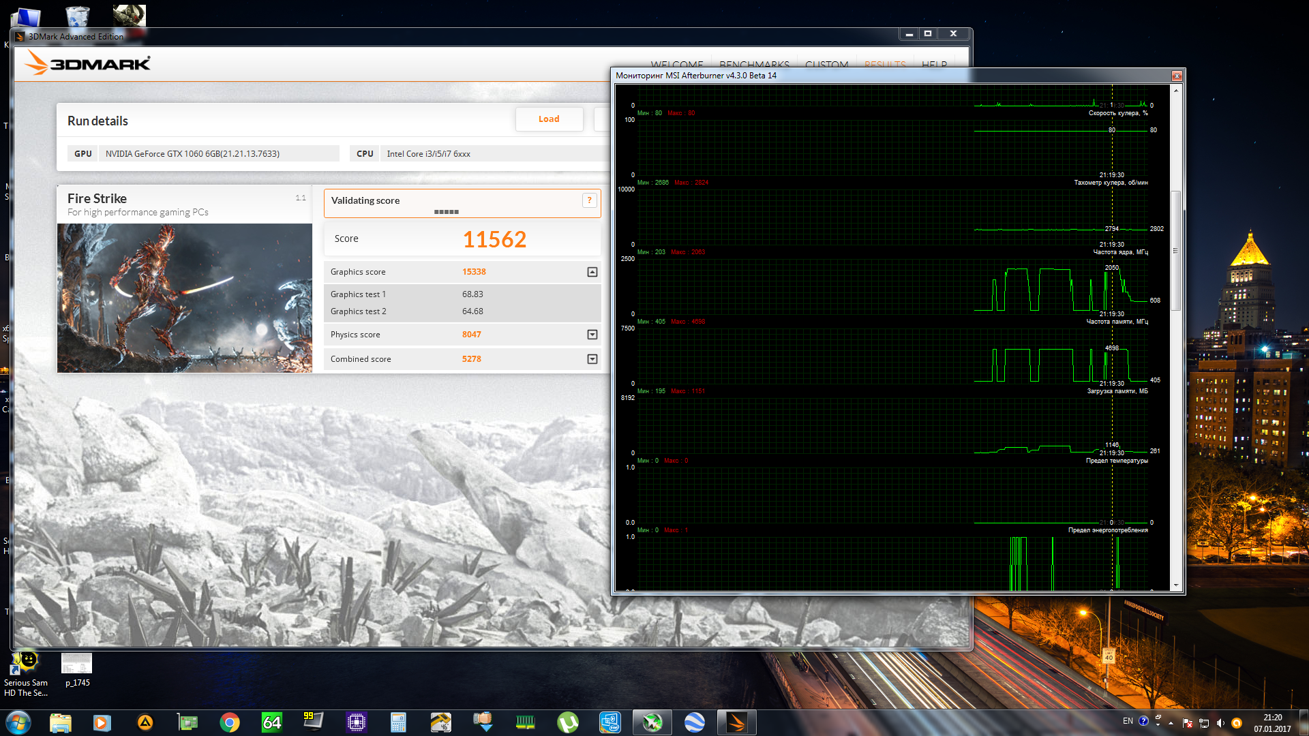Open the Action Center flag icon
This screenshot has width=1309, height=736.
coord(1188,723)
